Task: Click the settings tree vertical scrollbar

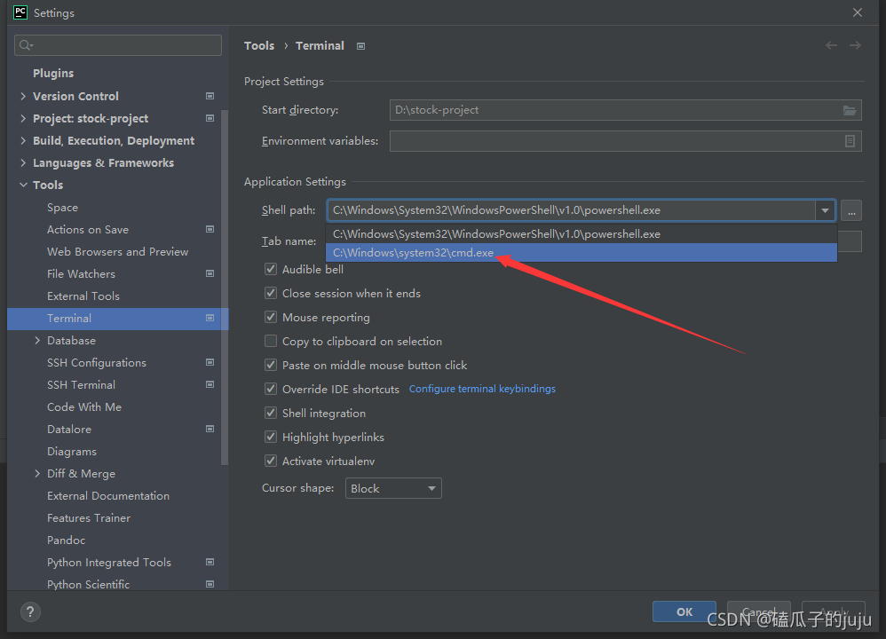Action: [225, 287]
